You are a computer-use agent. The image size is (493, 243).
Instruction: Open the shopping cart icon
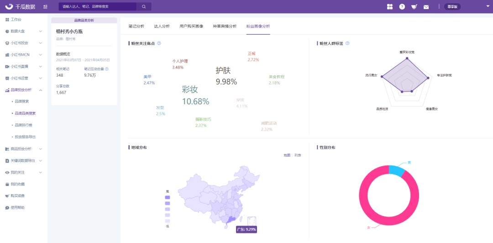[x=414, y=6]
